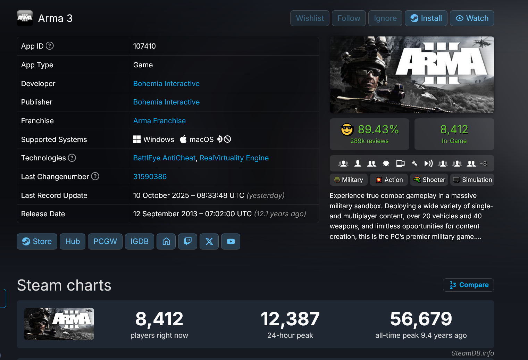The image size is (528, 360).
Task: Open the X (Twitter) link icon button
Action: (209, 241)
